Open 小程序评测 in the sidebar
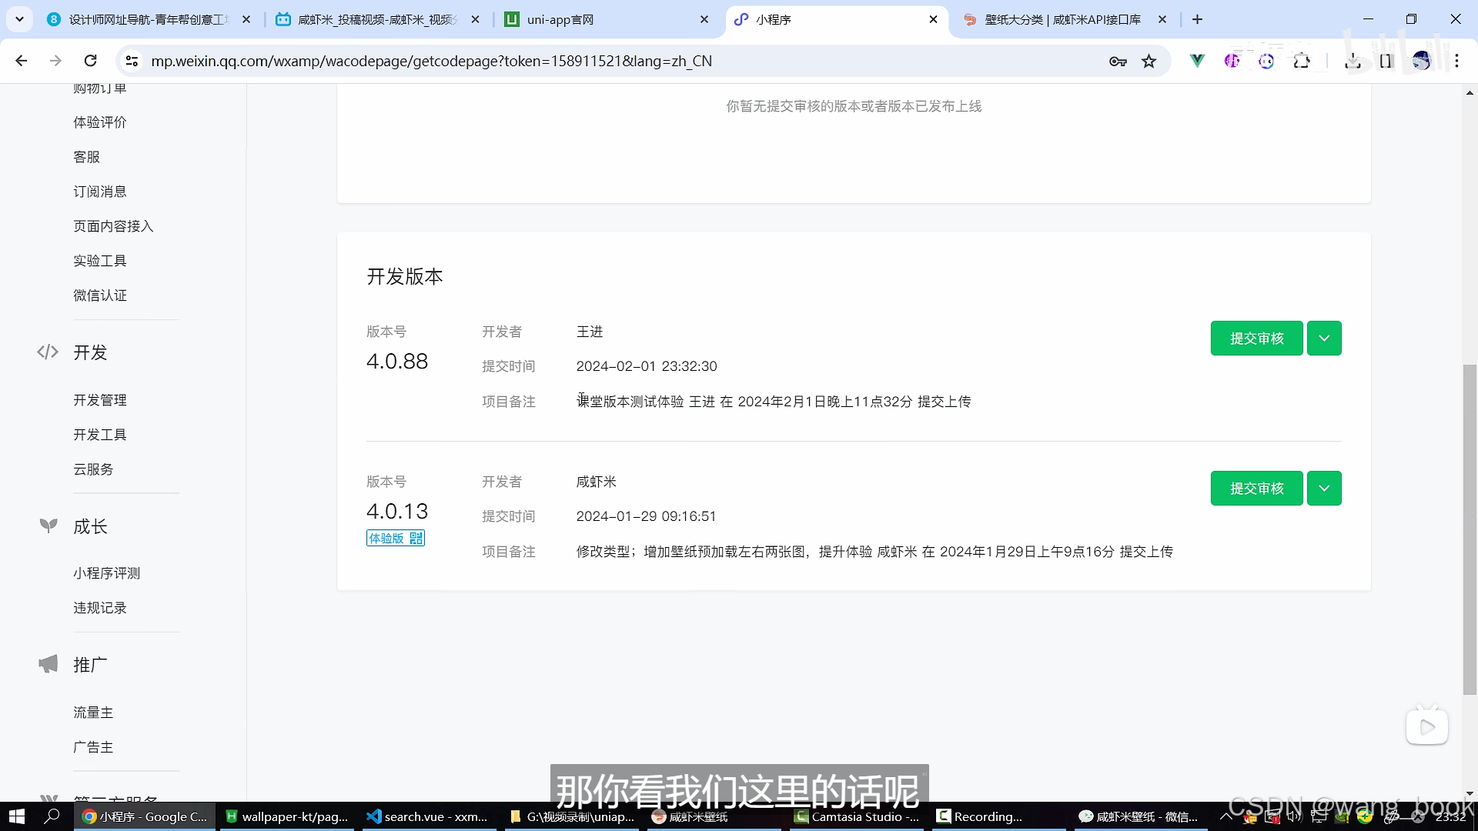This screenshot has width=1478, height=831. point(107,573)
